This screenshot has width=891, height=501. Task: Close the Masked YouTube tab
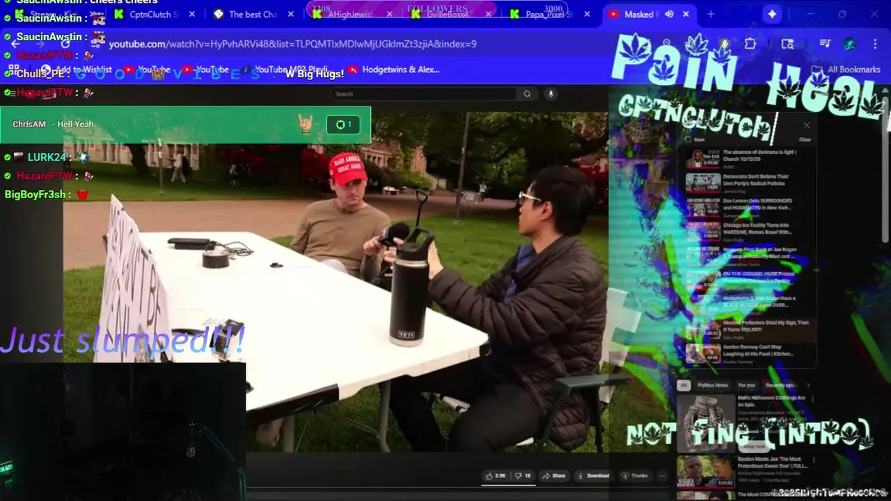click(686, 14)
